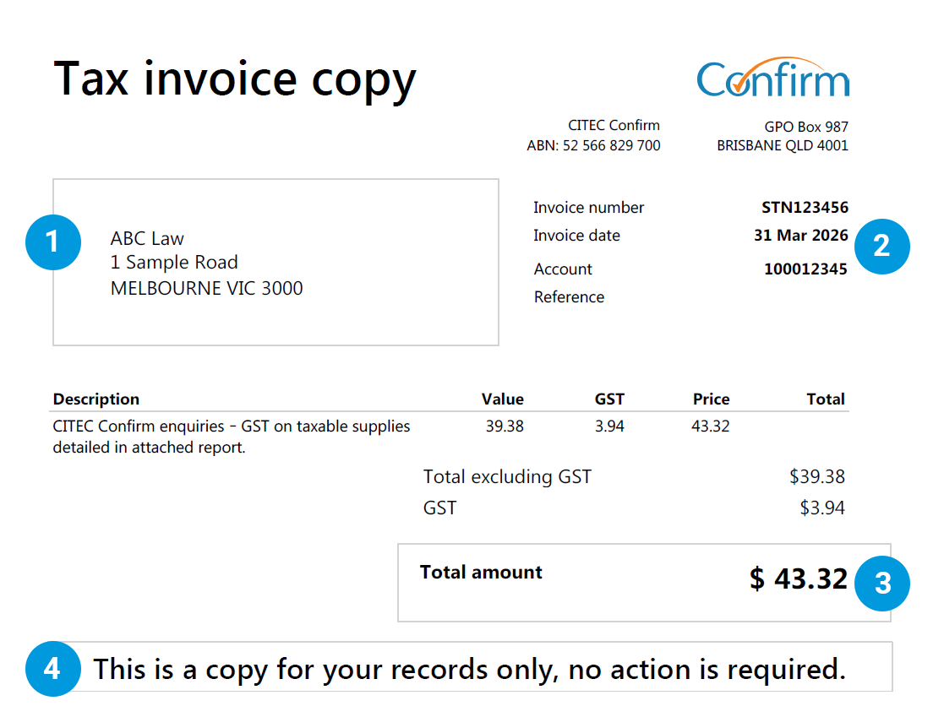944x717 pixels.
Task: Select the price cell 43.32
Action: point(711,426)
